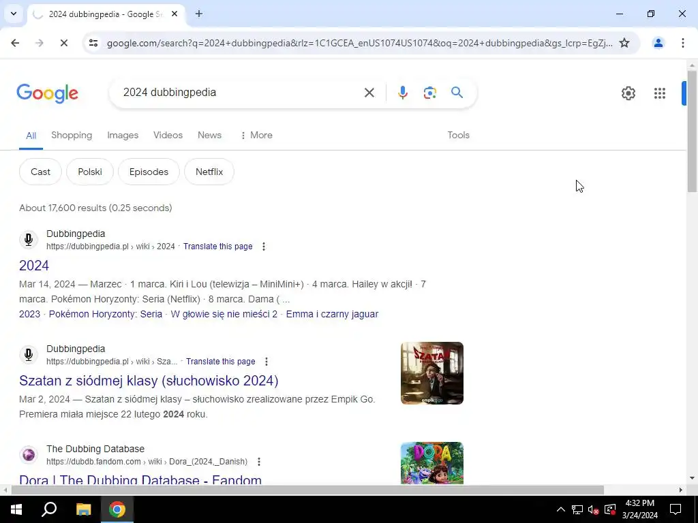Filter results with Cast chip
The height and width of the screenshot is (523, 698).
(40, 172)
